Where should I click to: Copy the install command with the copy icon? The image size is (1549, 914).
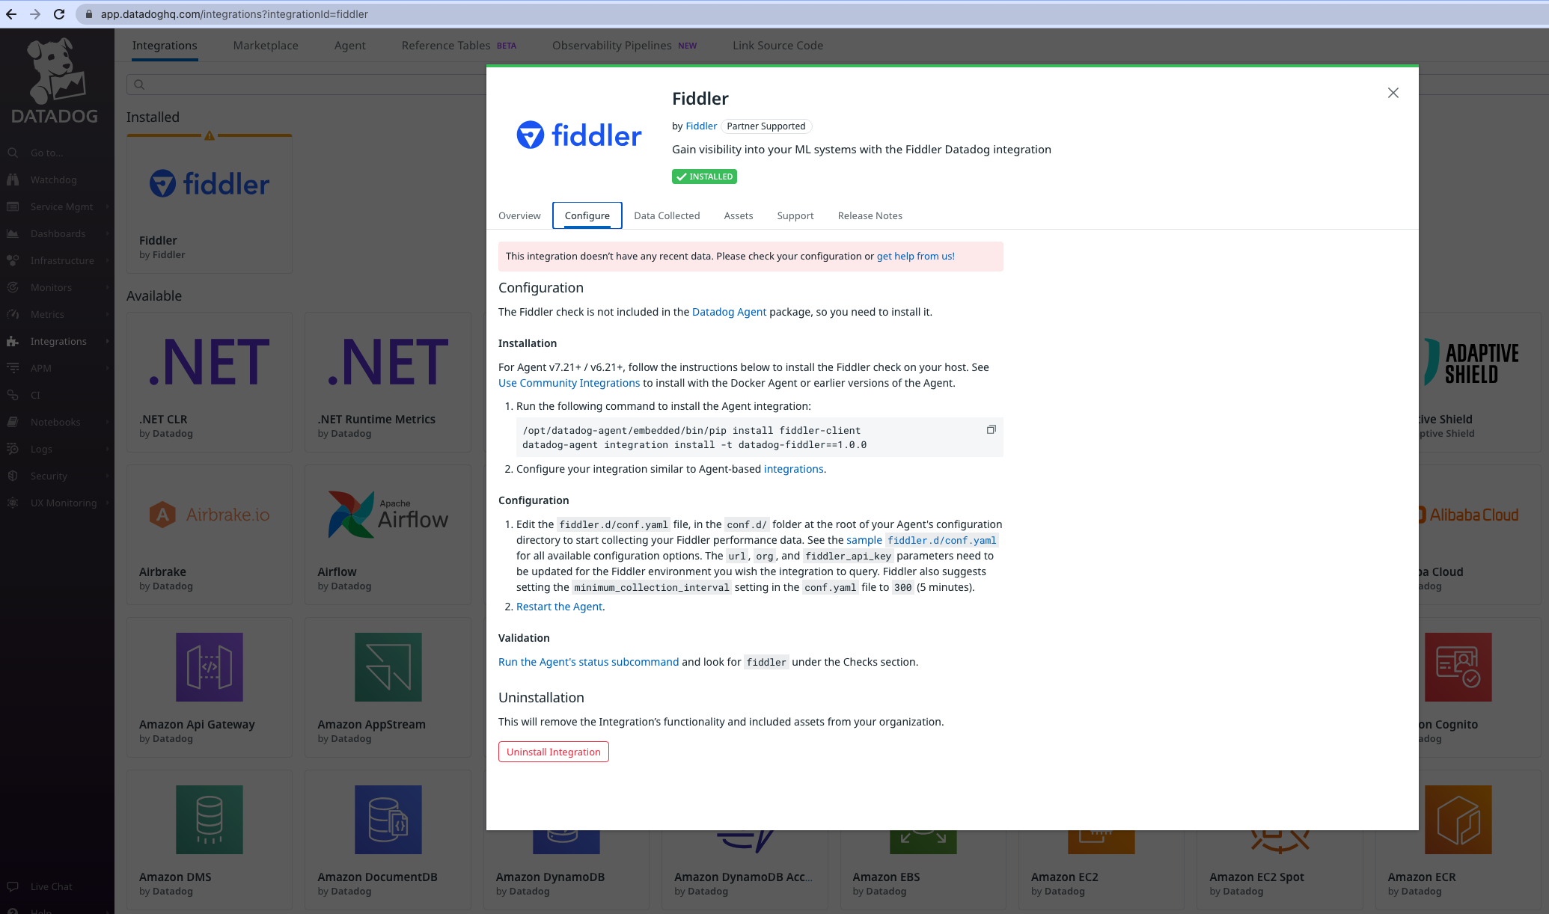991,429
